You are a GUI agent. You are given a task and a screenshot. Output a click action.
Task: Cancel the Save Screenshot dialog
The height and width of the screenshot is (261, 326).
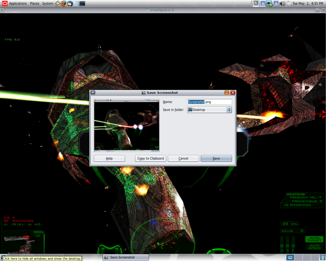click(183, 158)
